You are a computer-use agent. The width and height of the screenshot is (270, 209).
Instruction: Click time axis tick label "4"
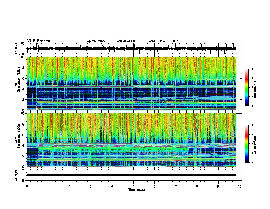click(112, 186)
